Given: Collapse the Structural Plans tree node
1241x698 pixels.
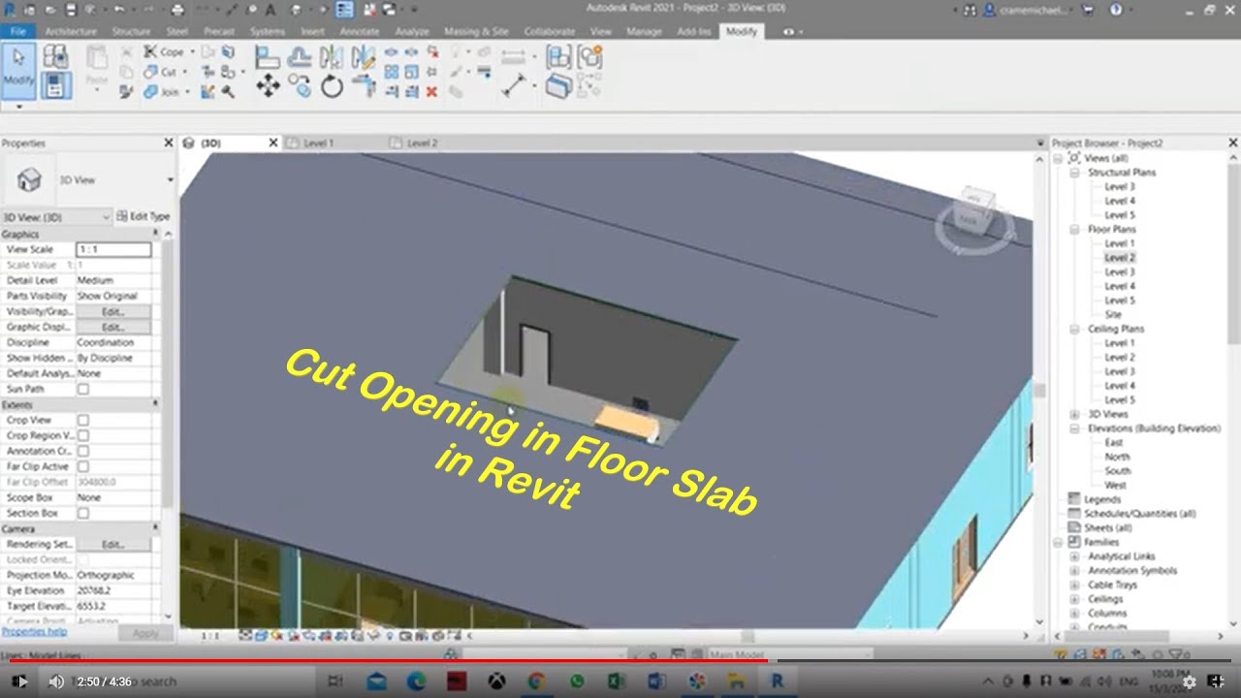Looking at the screenshot, I should tap(1074, 173).
